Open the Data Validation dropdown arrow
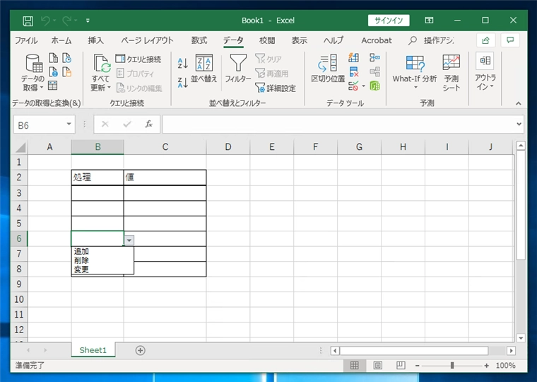This screenshot has height=382, width=537. (363, 86)
